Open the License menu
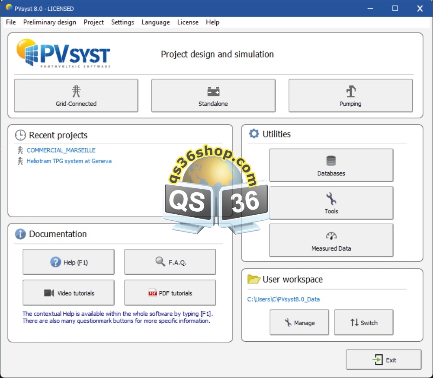 [188, 22]
